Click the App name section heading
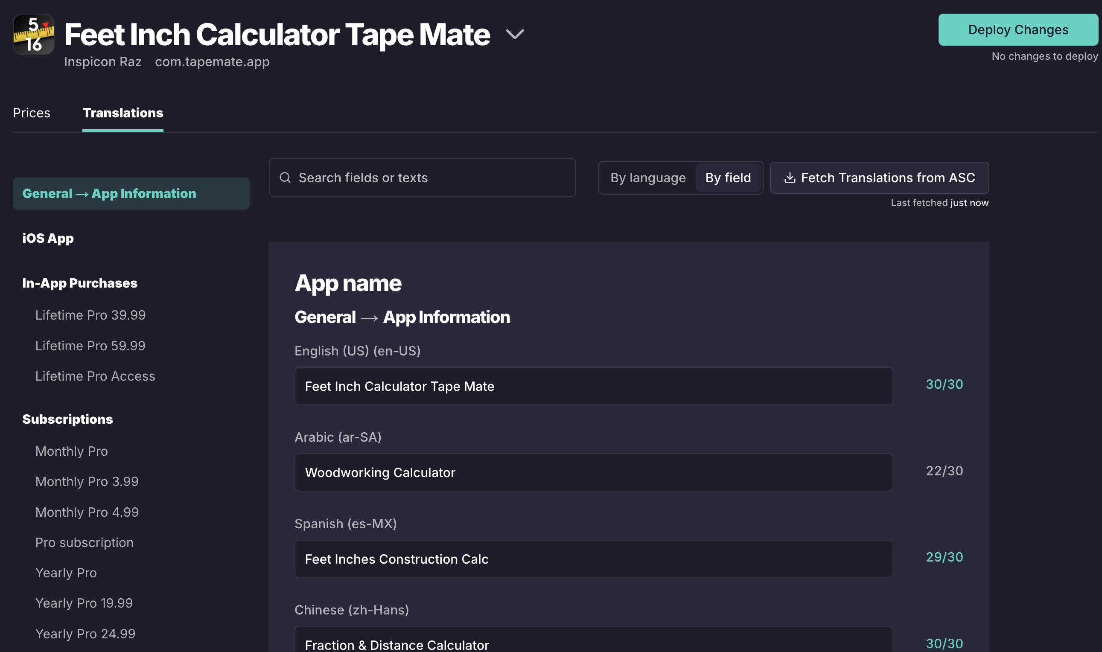Screen dimensions: 1102x652 click(348, 283)
